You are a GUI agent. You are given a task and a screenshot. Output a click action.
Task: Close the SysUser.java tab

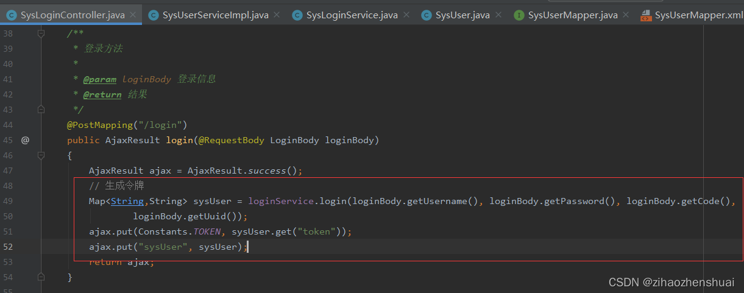(498, 15)
